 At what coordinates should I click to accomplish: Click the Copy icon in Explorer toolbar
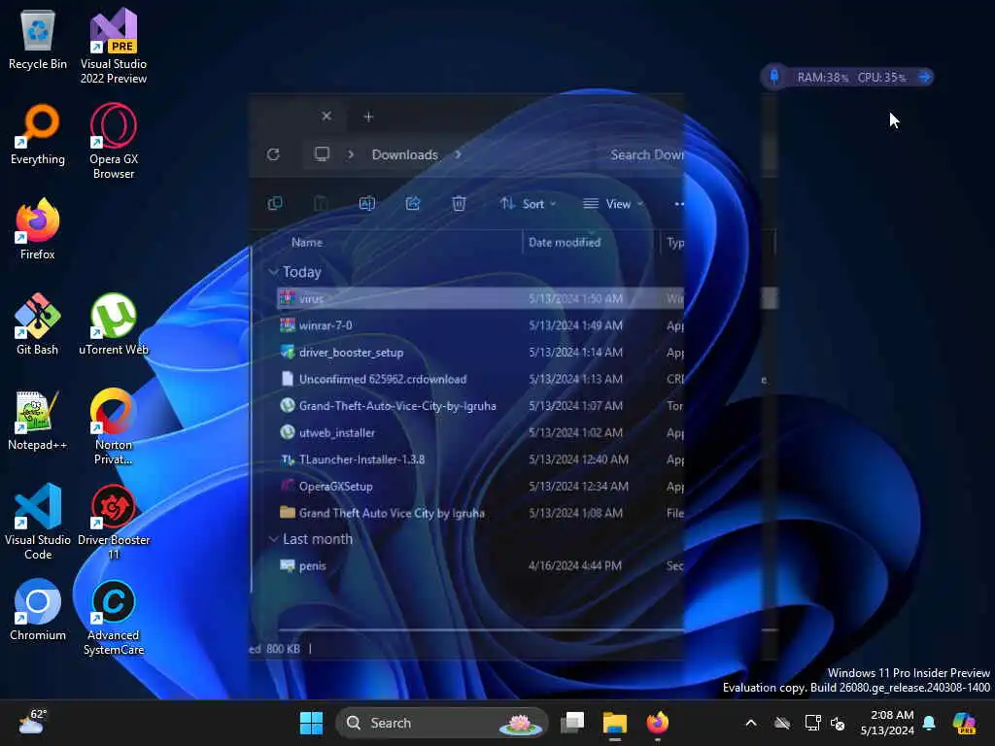tap(275, 204)
